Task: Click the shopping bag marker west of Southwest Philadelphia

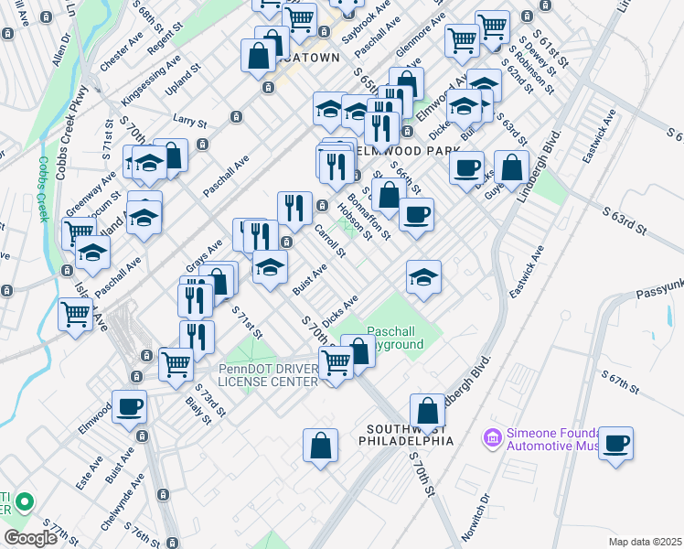Action: click(321, 448)
